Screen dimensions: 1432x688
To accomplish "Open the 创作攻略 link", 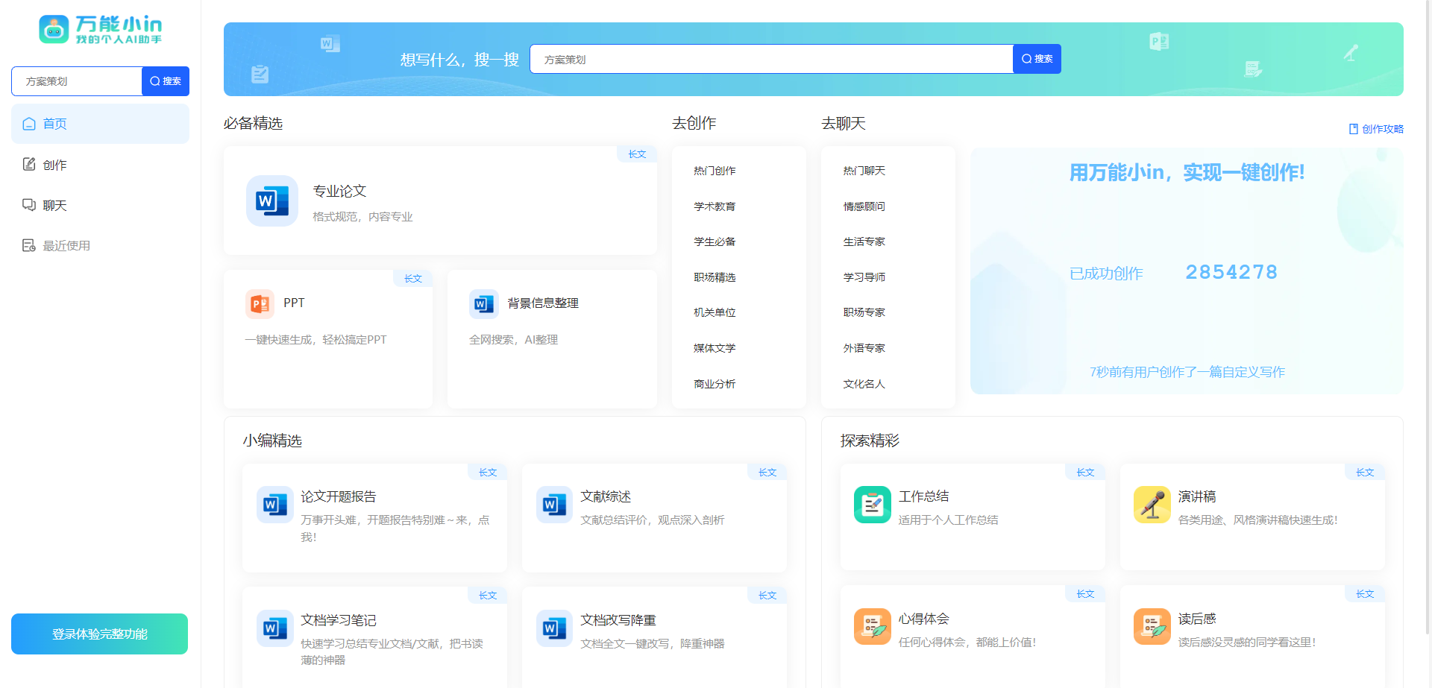I will pos(1376,129).
